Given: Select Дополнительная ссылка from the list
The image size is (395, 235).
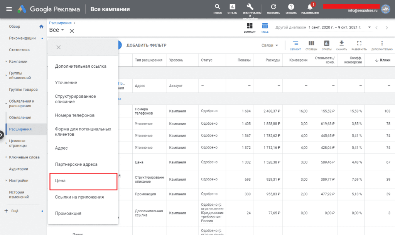Looking at the screenshot, I should pos(83,66).
